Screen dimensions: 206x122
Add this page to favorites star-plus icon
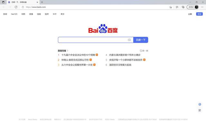point(171,7)
